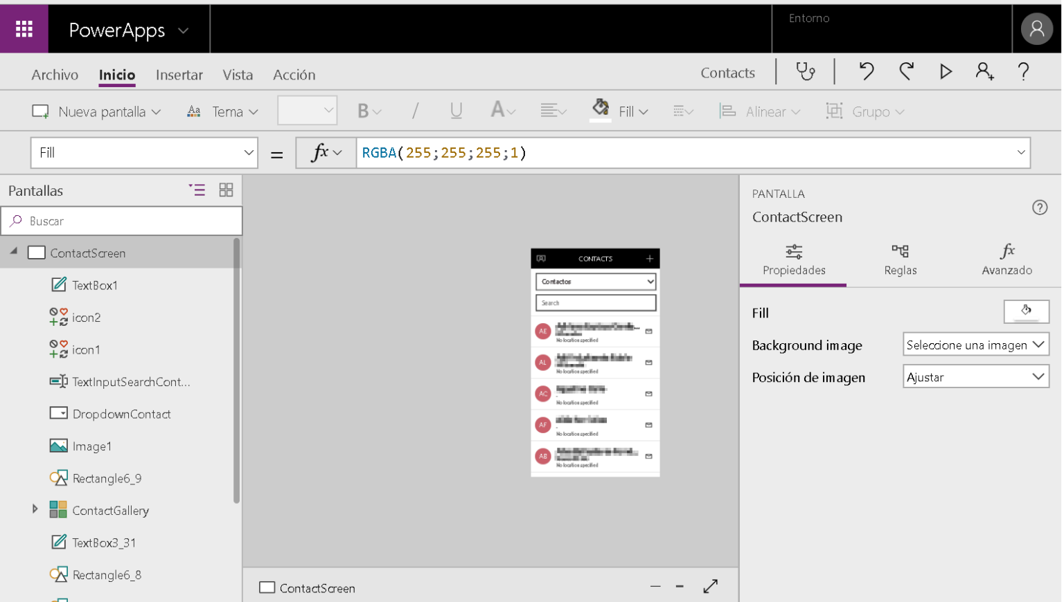Open sharing via the person icon
Image resolution: width=1064 pixels, height=602 pixels.
click(984, 72)
